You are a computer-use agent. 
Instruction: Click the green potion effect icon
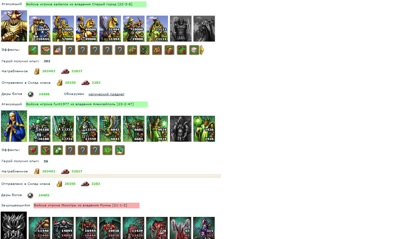[x=58, y=150]
